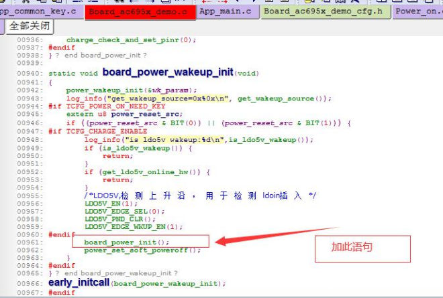Click the closing brace on line 963
443x298 pixels.
[x=68, y=258]
